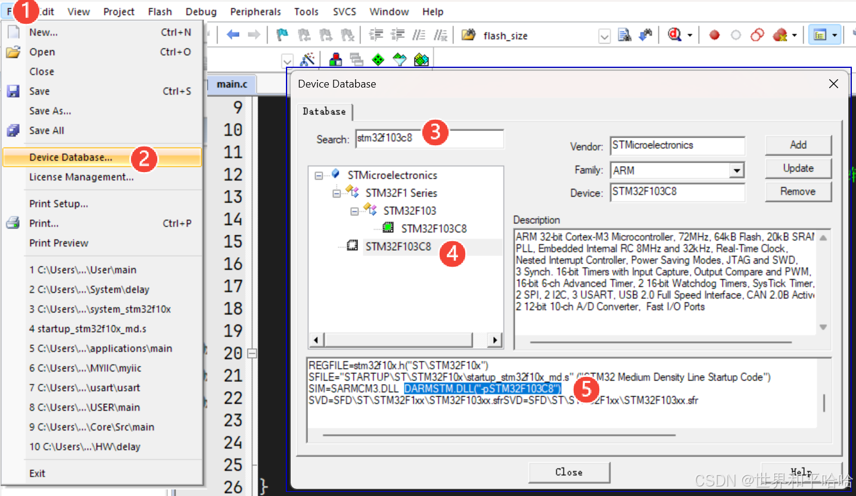
Task: Click the device tree horizontal scrollbar
Action: [399, 340]
